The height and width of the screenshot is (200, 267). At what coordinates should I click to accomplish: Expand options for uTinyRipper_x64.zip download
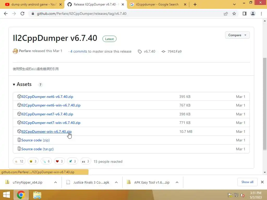click(56, 183)
